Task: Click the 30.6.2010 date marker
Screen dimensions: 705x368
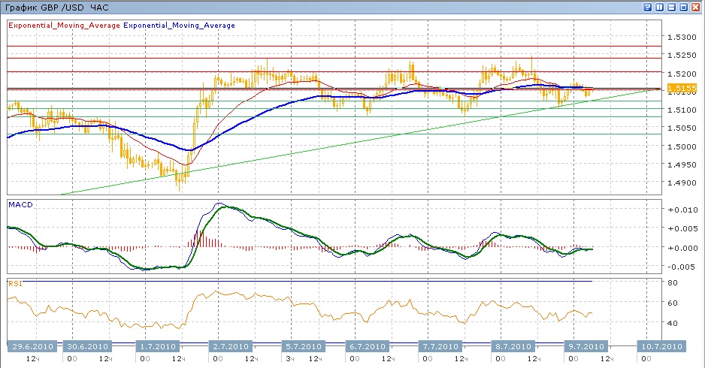Action: pyautogui.click(x=87, y=347)
